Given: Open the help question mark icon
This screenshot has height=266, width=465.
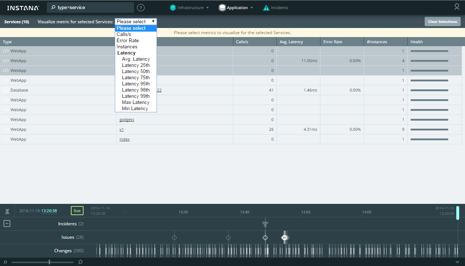Looking at the screenshot, I should pos(141,8).
